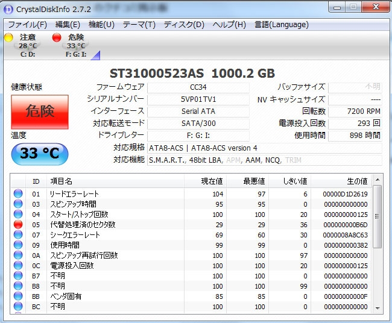The height and width of the screenshot is (323, 392).
Task: Click the scroll up arrow of SMART list
Action: pos(378,180)
